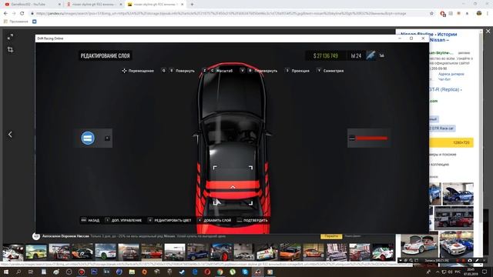Click the red stripe layer preview
This screenshot has height=277, width=493.
368,138
